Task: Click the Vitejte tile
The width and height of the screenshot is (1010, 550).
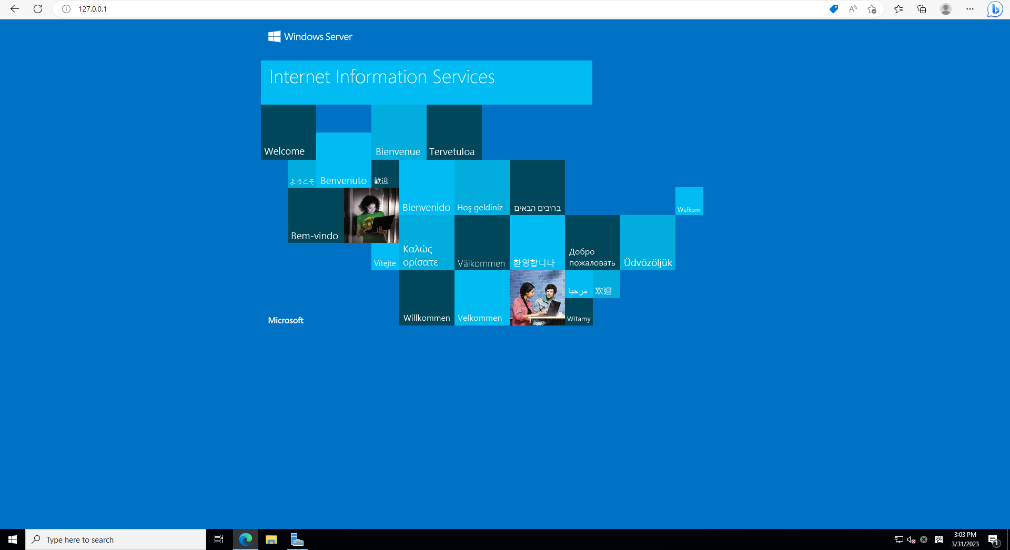Action: pos(385,257)
